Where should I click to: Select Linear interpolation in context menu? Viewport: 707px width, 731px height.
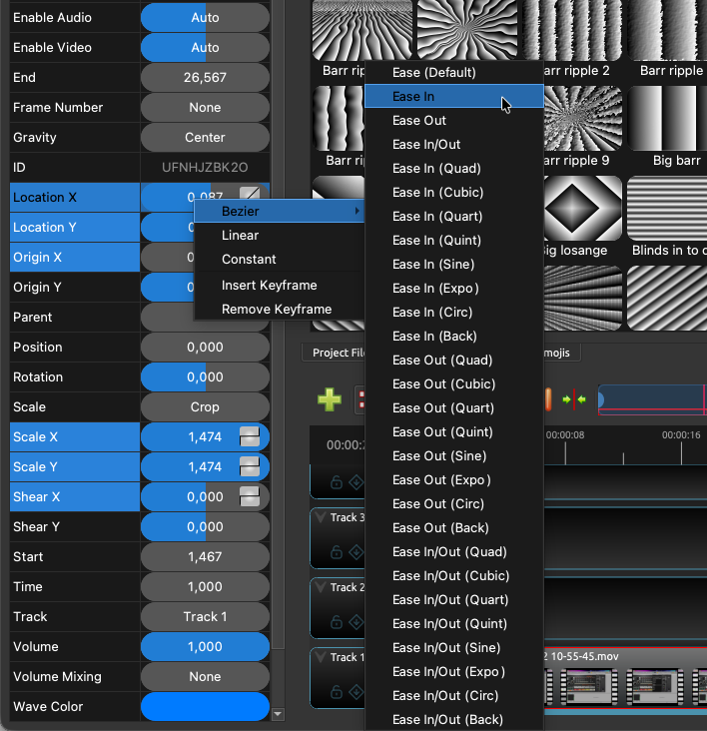click(x=241, y=236)
